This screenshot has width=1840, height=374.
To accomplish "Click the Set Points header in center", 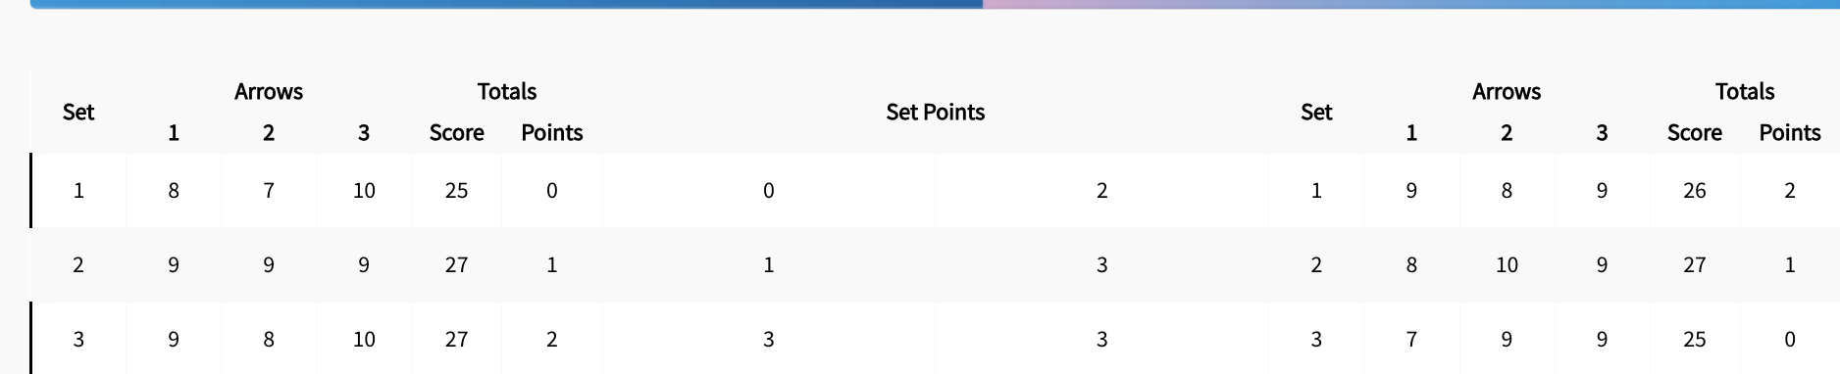I will click(936, 112).
